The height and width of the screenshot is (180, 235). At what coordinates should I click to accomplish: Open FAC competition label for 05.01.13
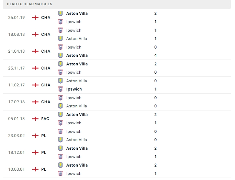click(x=45, y=119)
